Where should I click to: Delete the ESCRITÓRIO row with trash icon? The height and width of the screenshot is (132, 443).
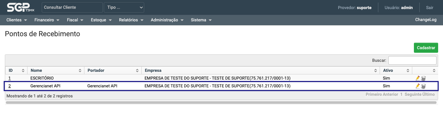tap(424, 78)
